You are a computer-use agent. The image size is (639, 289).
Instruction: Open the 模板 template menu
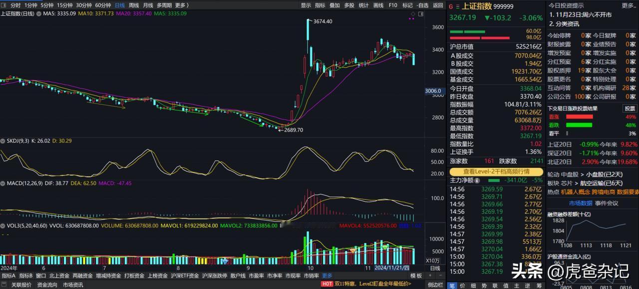tap(416, 276)
